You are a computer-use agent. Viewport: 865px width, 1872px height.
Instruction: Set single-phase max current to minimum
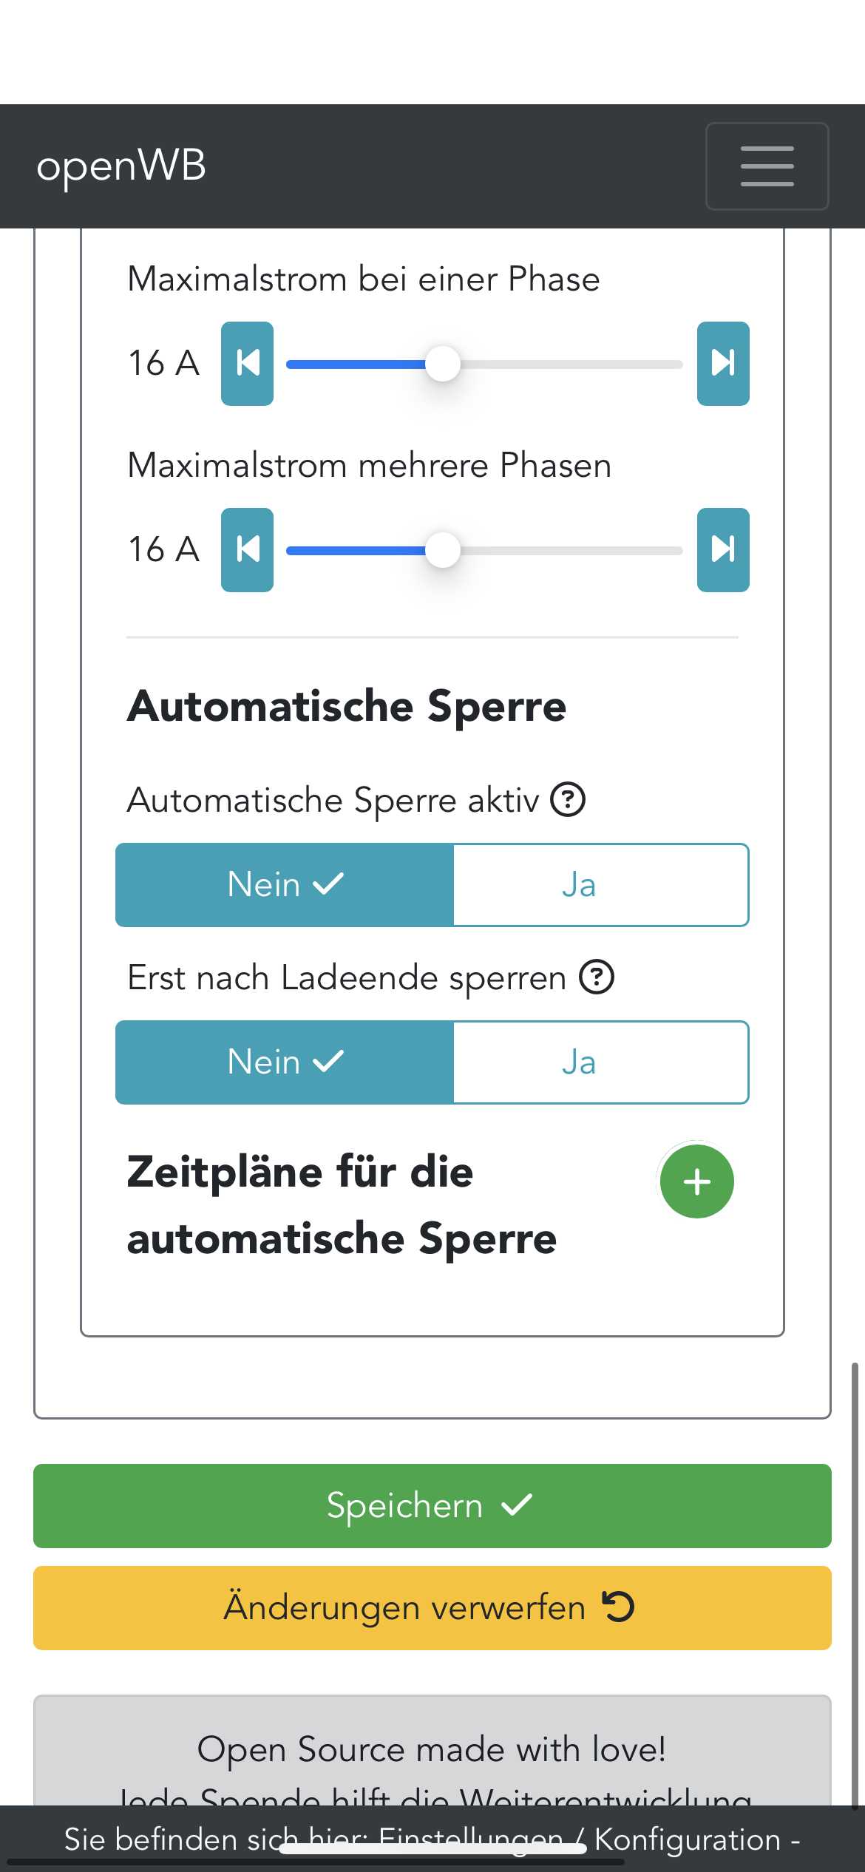(247, 364)
